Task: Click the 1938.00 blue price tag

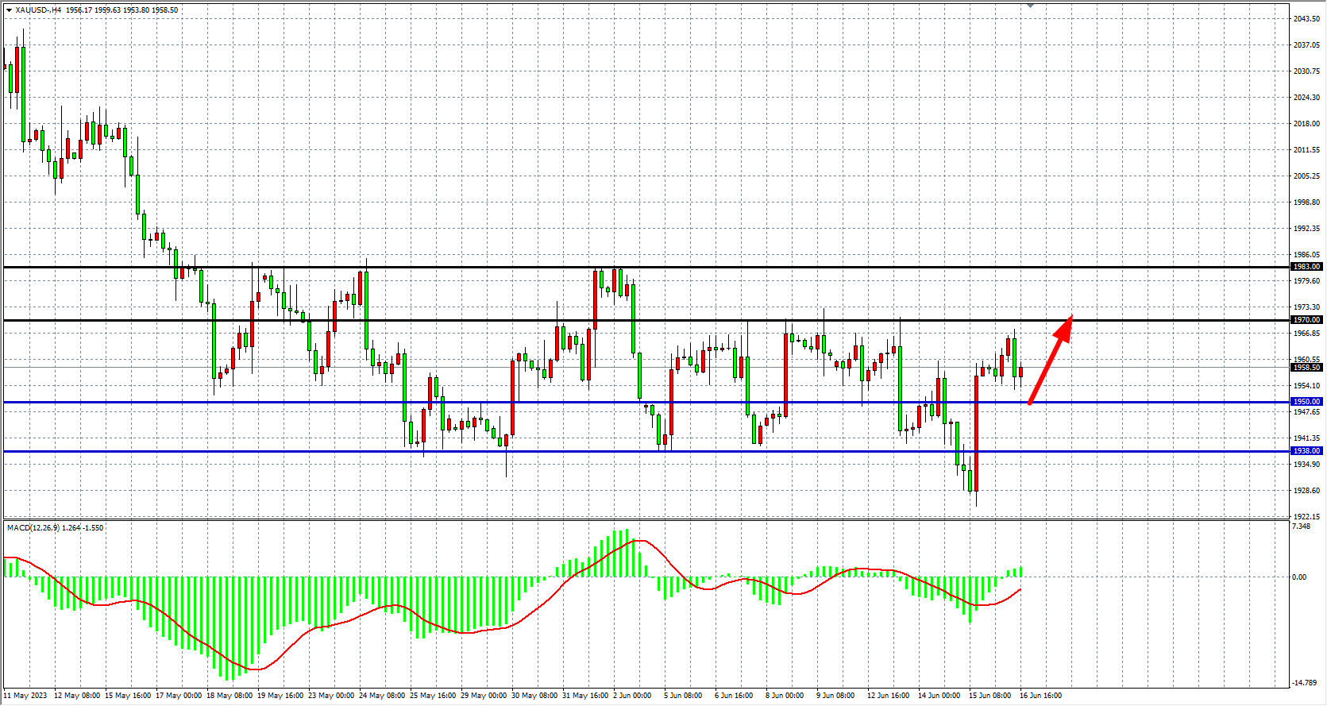Action: (x=1306, y=451)
